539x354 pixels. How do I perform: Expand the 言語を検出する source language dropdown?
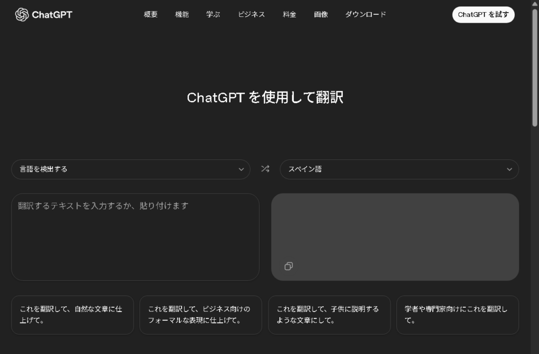(x=131, y=169)
